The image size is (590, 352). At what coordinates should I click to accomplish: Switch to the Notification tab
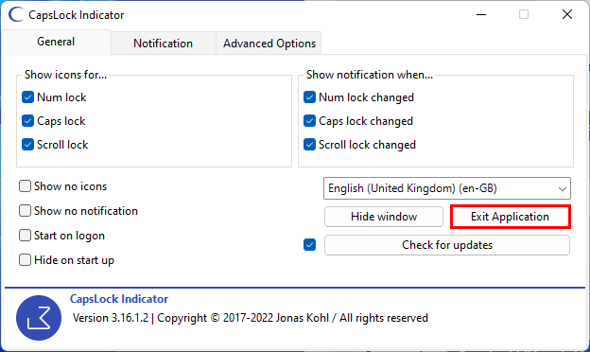click(x=163, y=44)
